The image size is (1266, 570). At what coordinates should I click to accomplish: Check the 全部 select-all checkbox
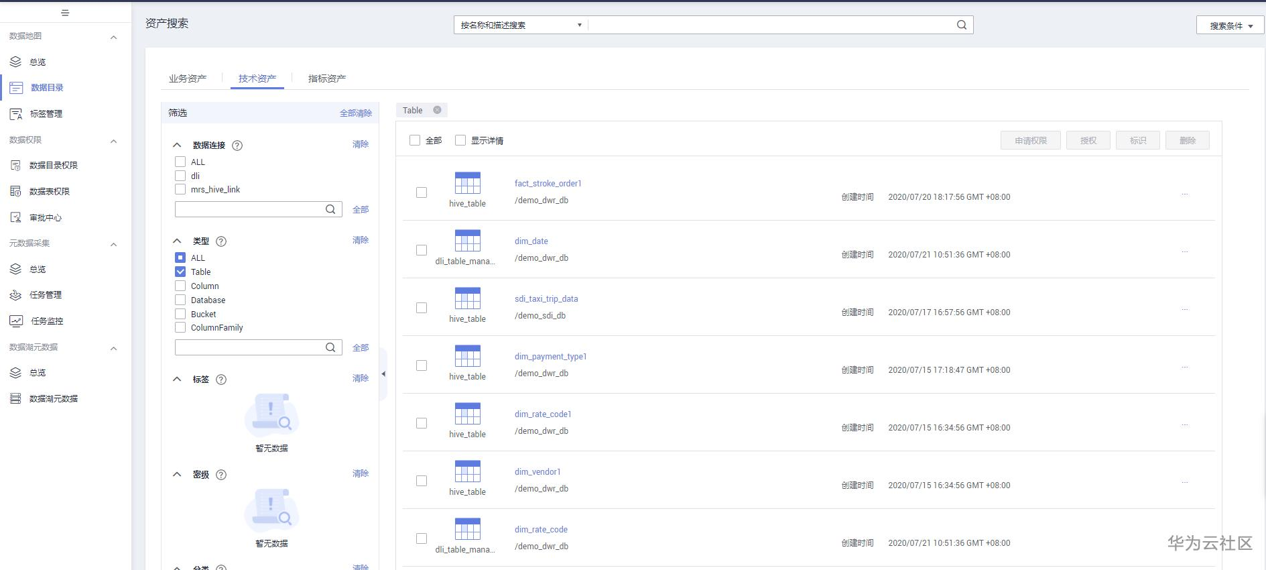coord(415,140)
